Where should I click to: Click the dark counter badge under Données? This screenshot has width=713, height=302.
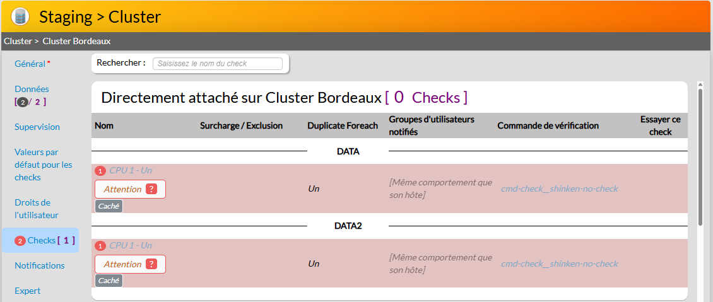(23, 102)
